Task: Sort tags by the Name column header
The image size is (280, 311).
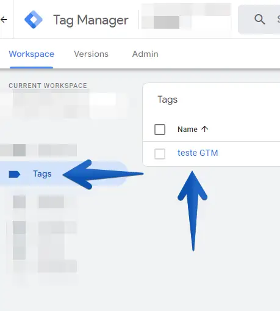Action: click(x=187, y=130)
